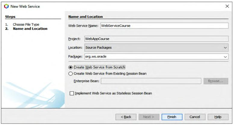Close the New Web Service dialog
234x126 pixels.
[x=227, y=6]
